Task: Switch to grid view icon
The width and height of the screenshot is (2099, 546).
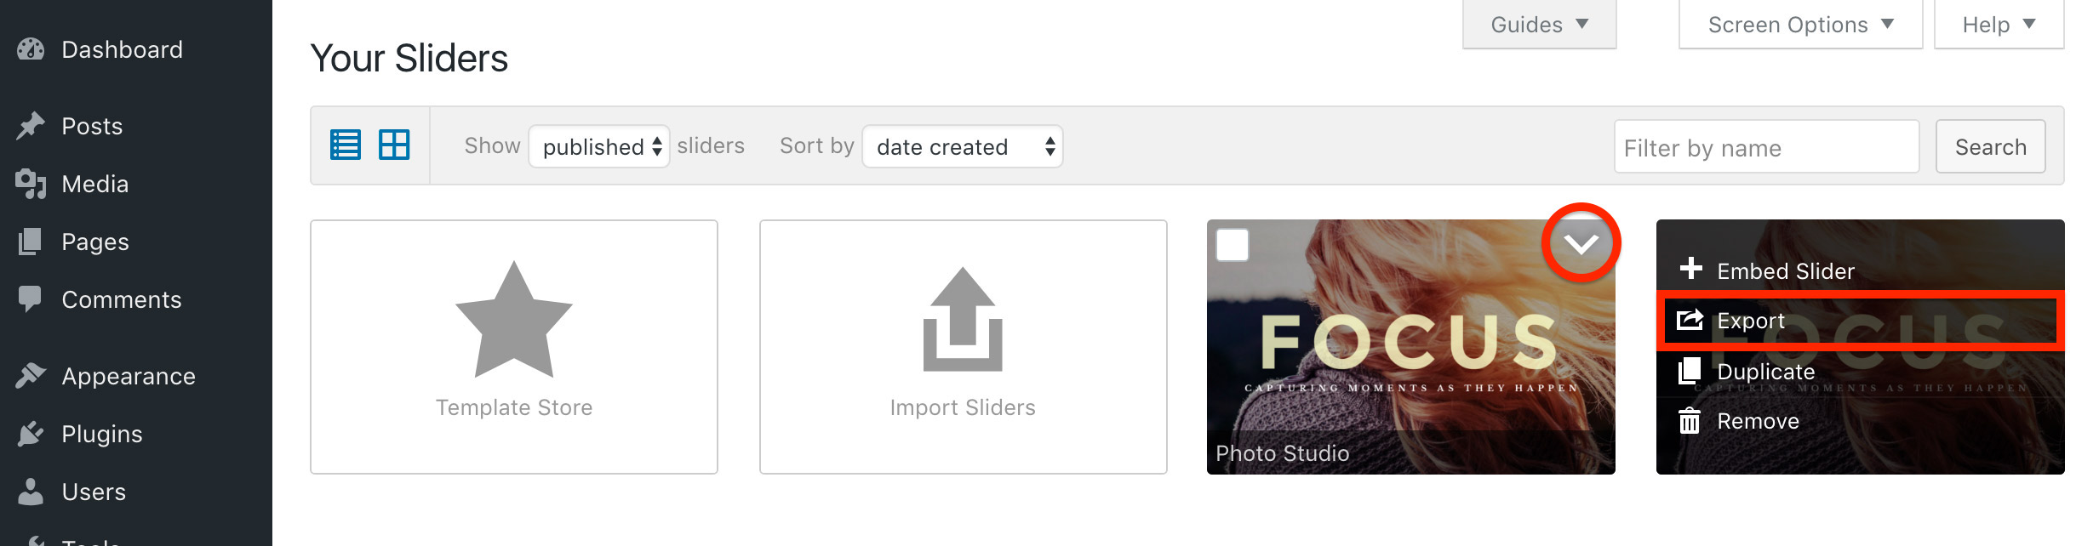Action: 394,145
